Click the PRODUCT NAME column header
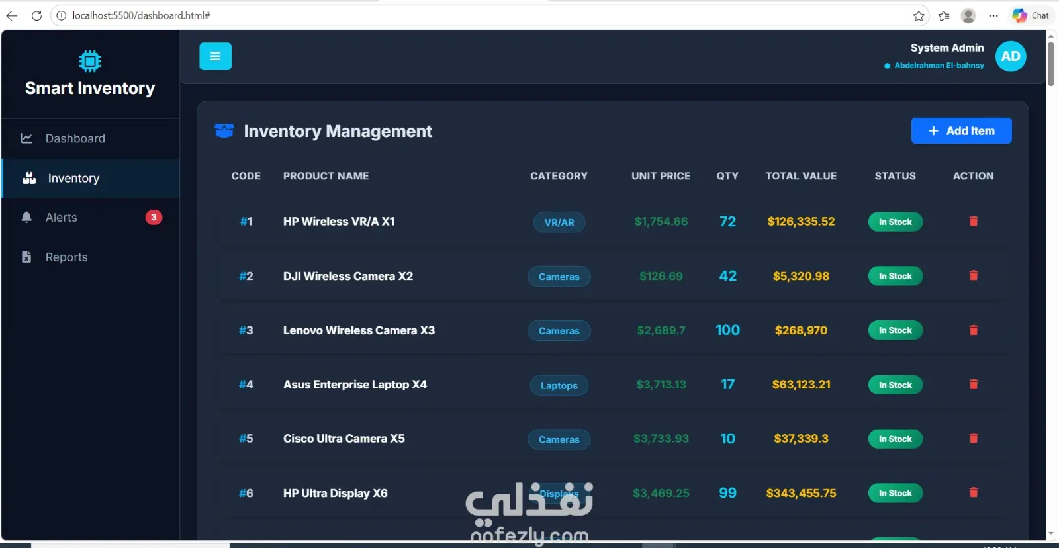Screen dimensions: 1059x548 click(x=326, y=176)
